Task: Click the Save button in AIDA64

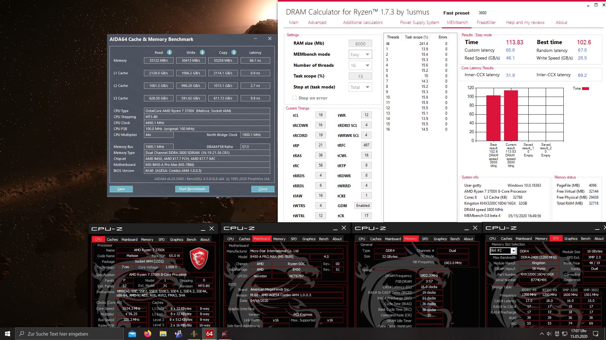Action: coord(121,189)
